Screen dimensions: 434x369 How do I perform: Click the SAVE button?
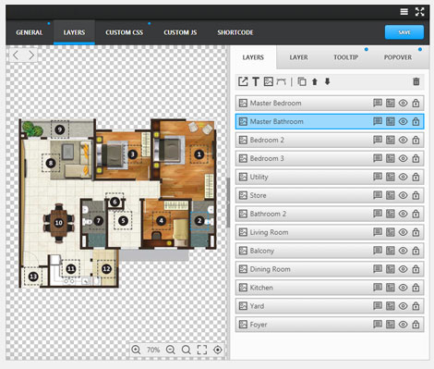pyautogui.click(x=404, y=32)
